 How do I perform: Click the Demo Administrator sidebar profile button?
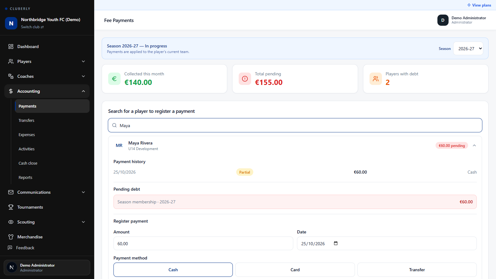click(47, 268)
